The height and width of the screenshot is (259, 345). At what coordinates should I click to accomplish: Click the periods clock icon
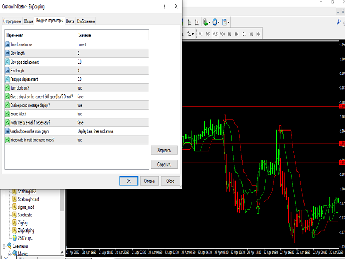pyautogui.click(x=215, y=22)
